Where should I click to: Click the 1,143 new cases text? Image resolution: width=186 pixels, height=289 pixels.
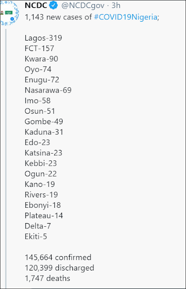pos(58,17)
